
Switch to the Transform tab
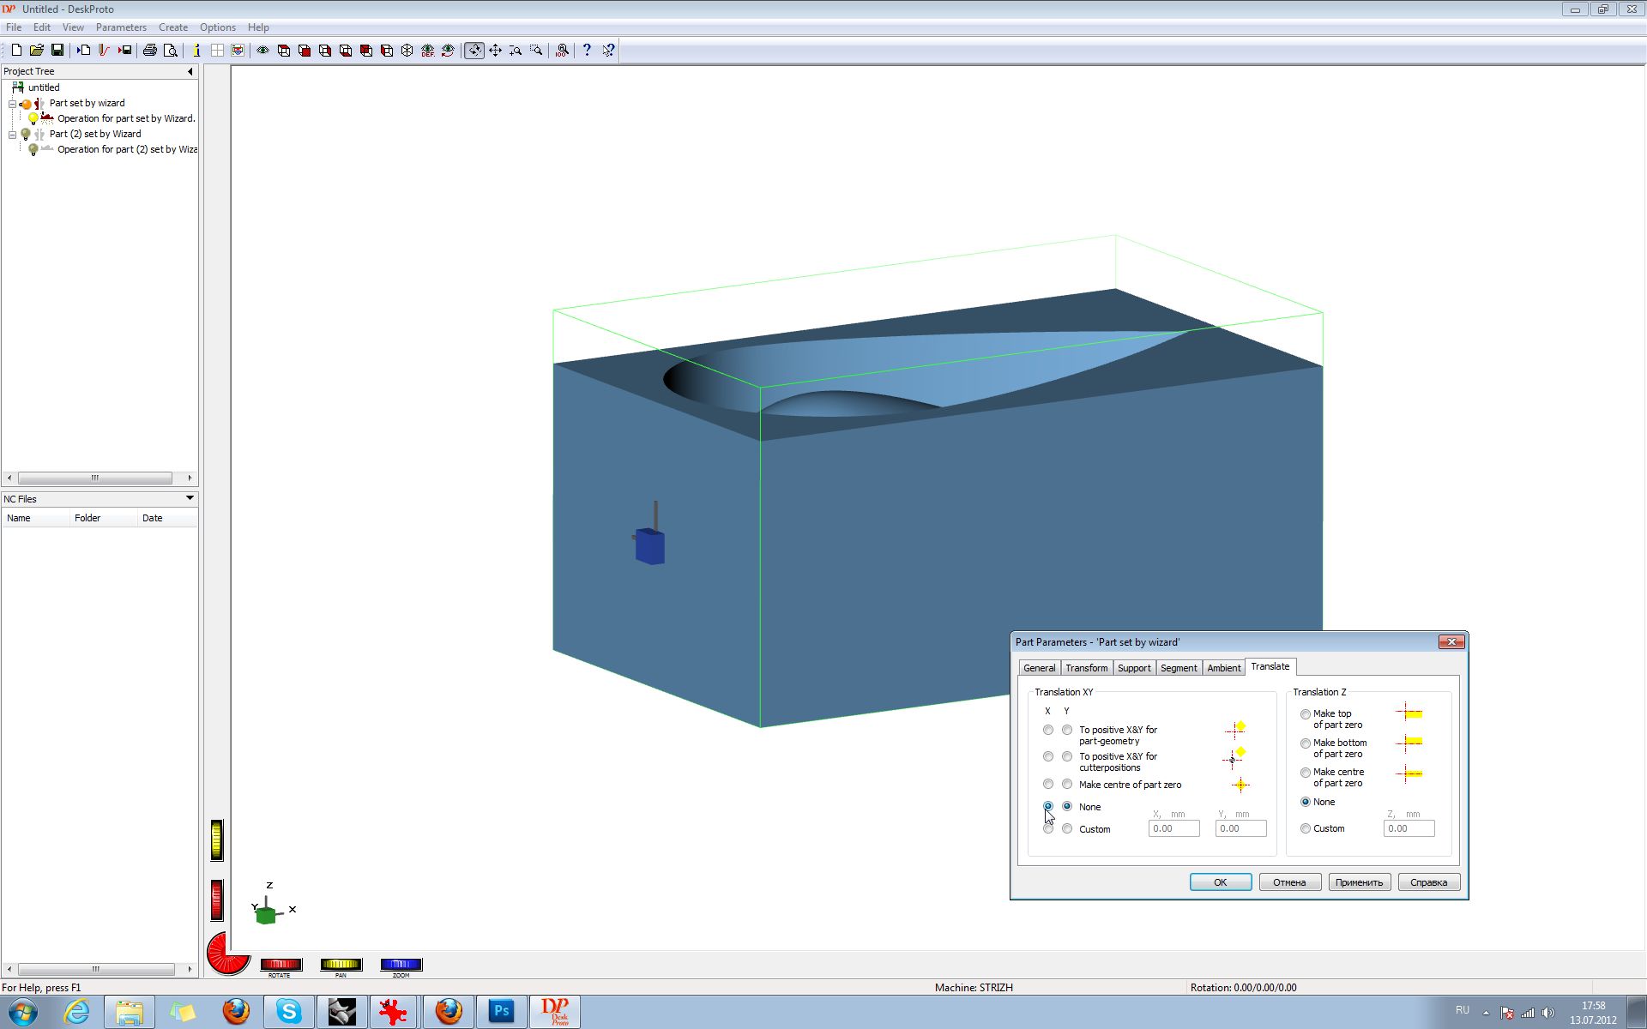tap(1086, 668)
